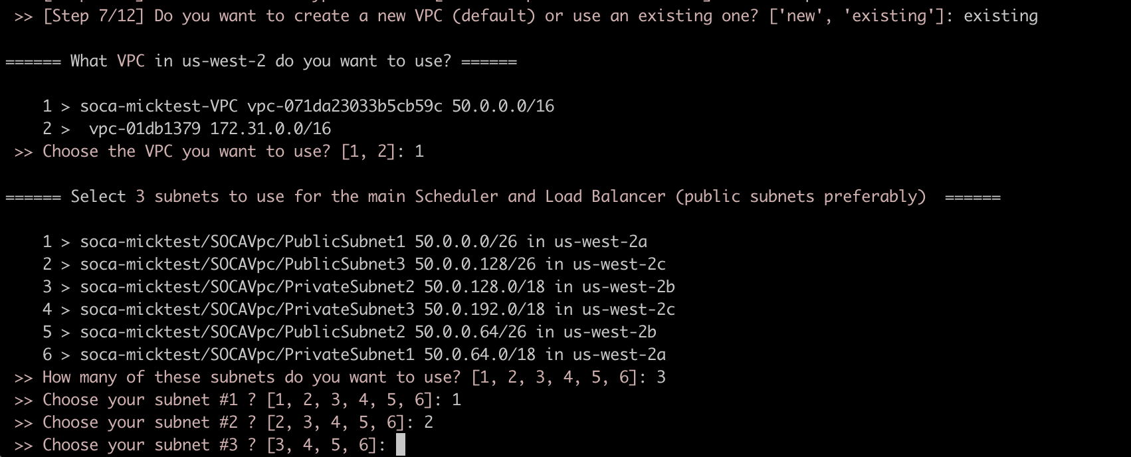Click the PublicSubnet1 50.0.0.0/26 line

pos(363,242)
